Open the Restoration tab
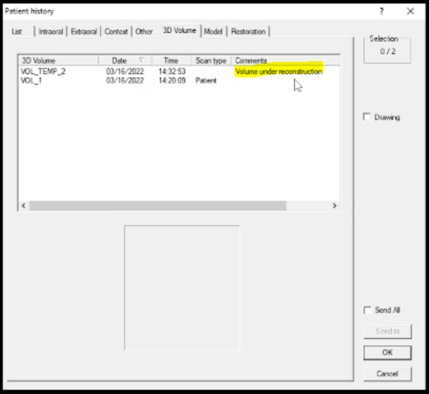The image size is (429, 394). coord(248,32)
